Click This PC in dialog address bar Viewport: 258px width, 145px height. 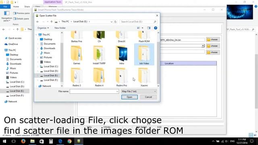(x=65, y=21)
